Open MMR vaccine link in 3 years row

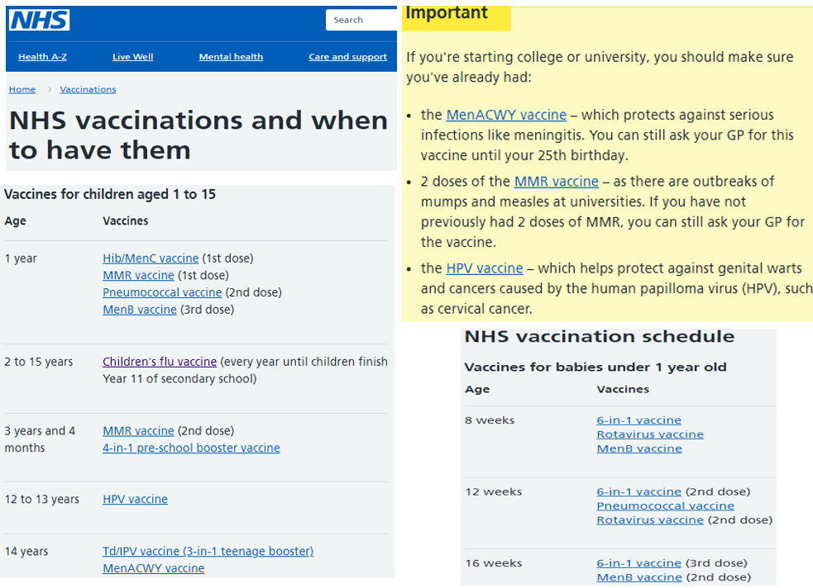pos(138,430)
